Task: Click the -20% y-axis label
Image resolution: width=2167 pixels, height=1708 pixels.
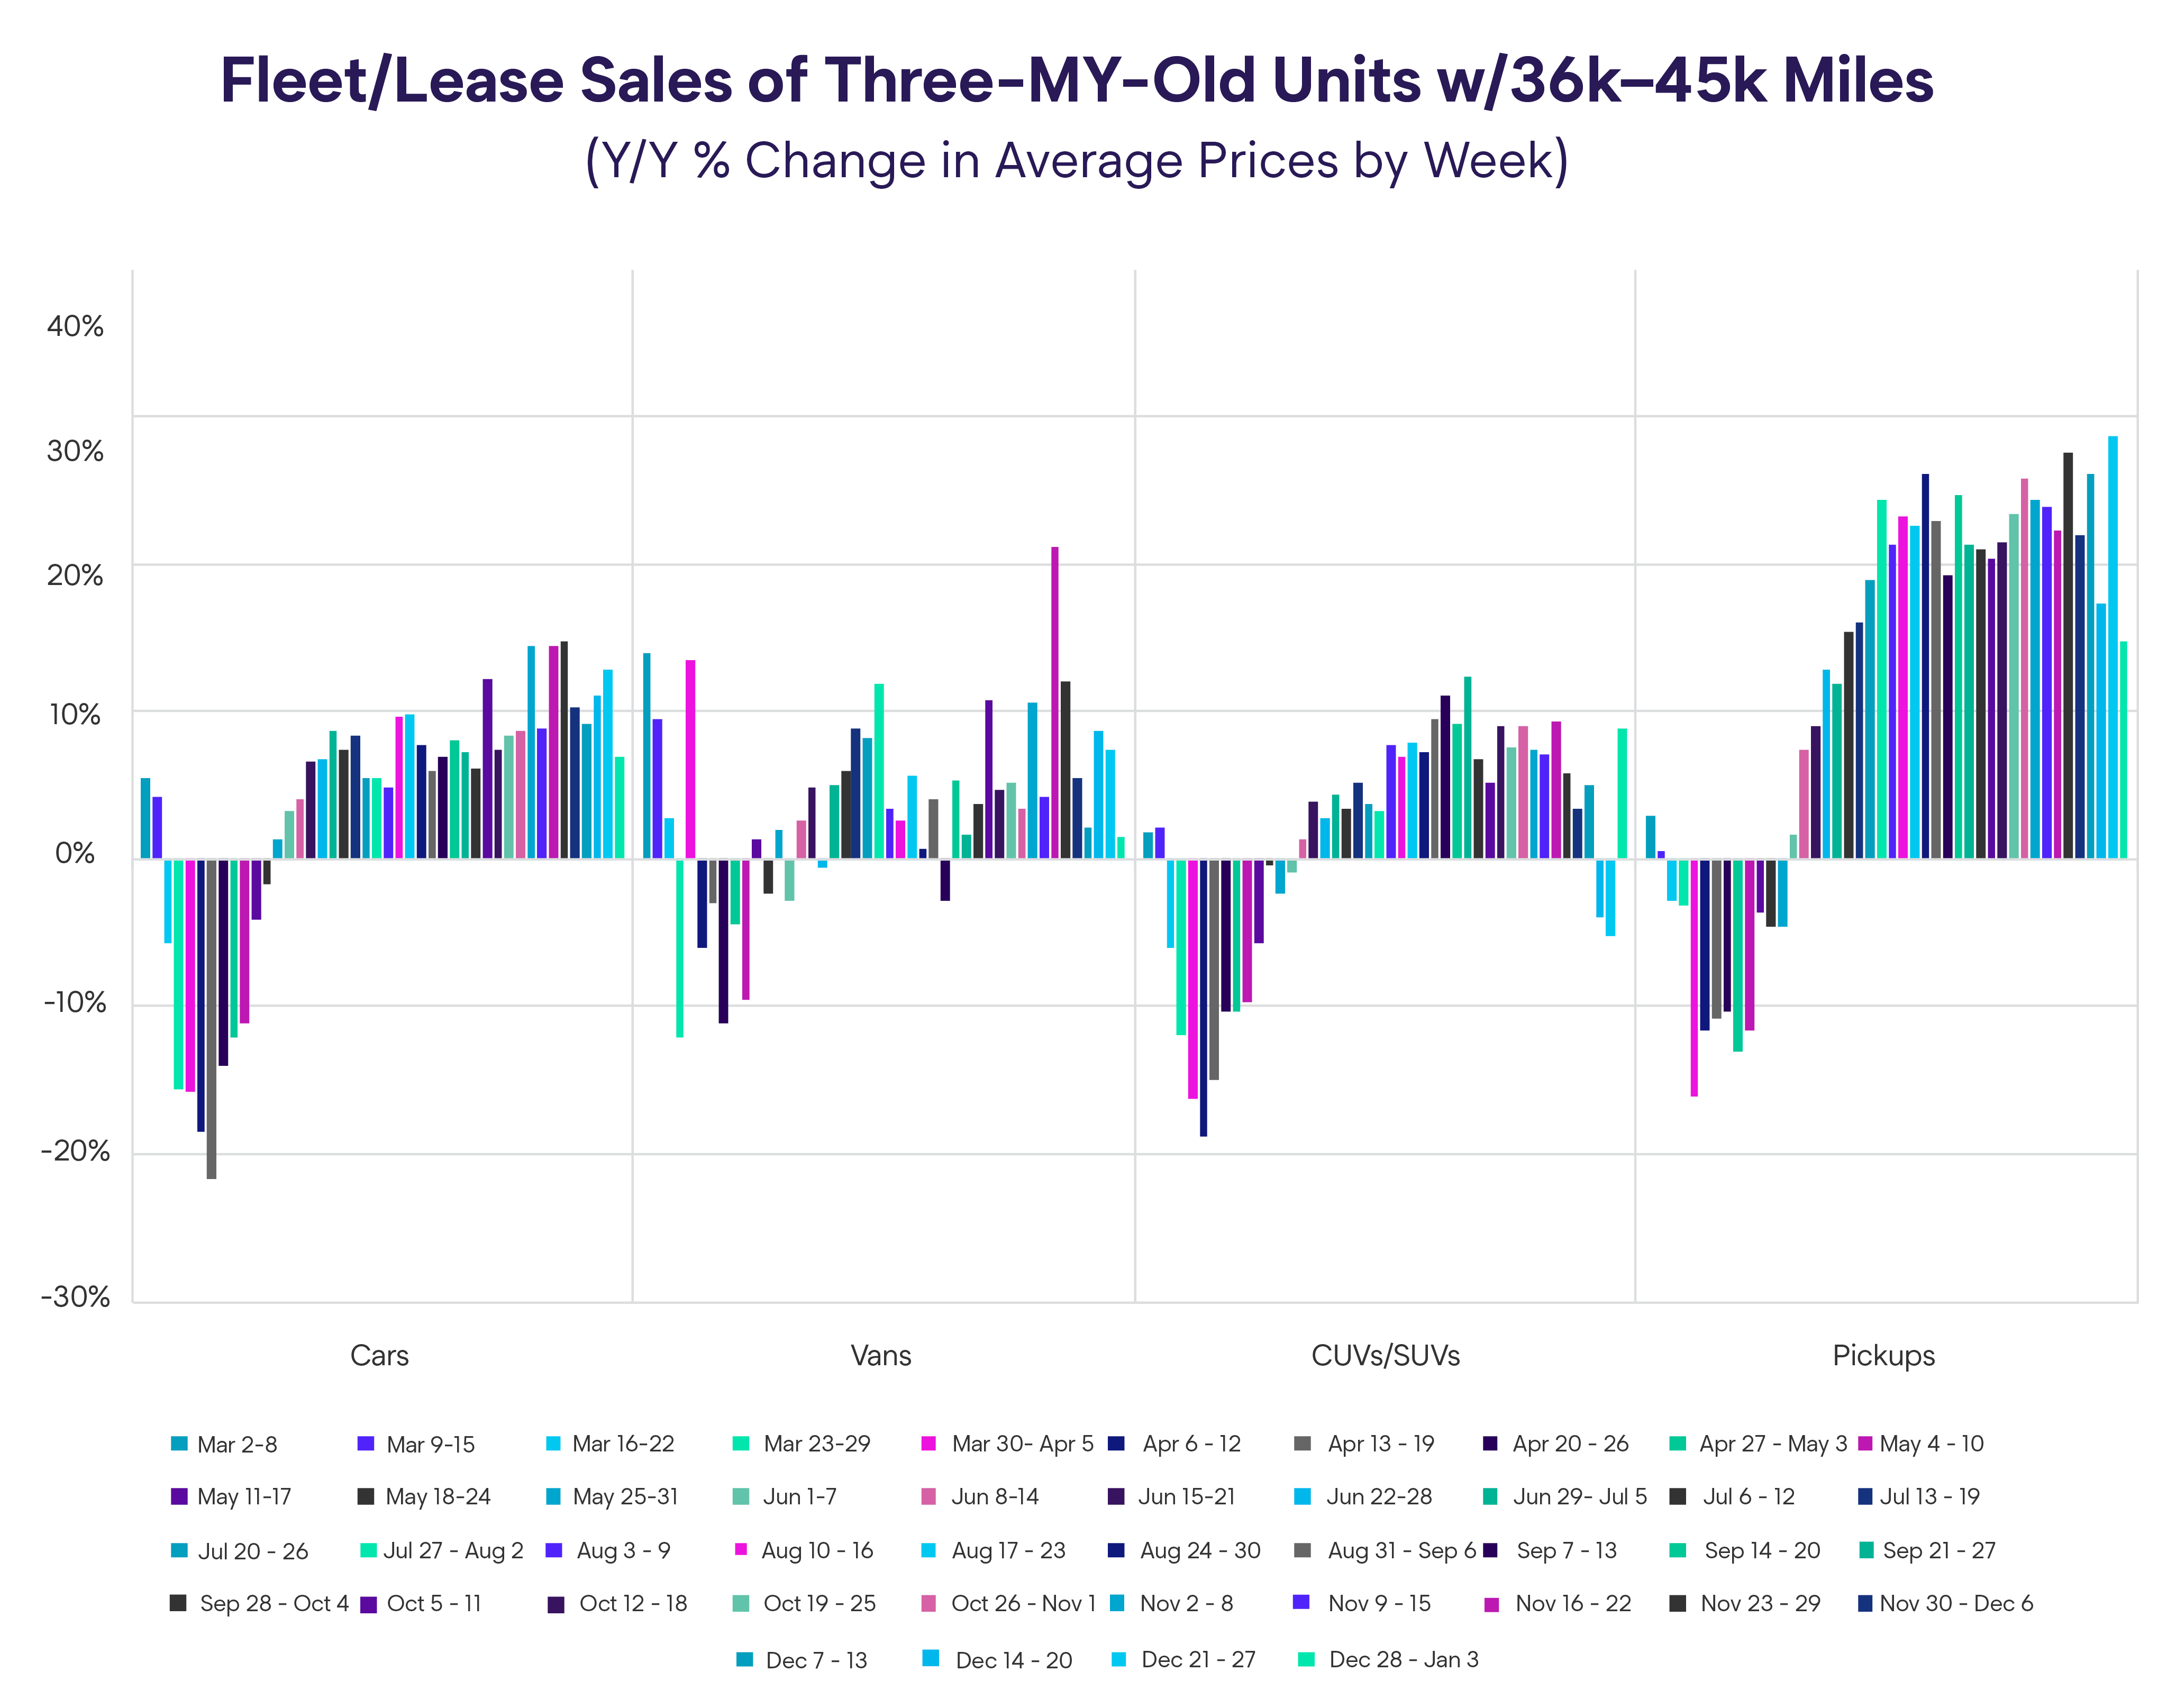Action: [x=74, y=1152]
